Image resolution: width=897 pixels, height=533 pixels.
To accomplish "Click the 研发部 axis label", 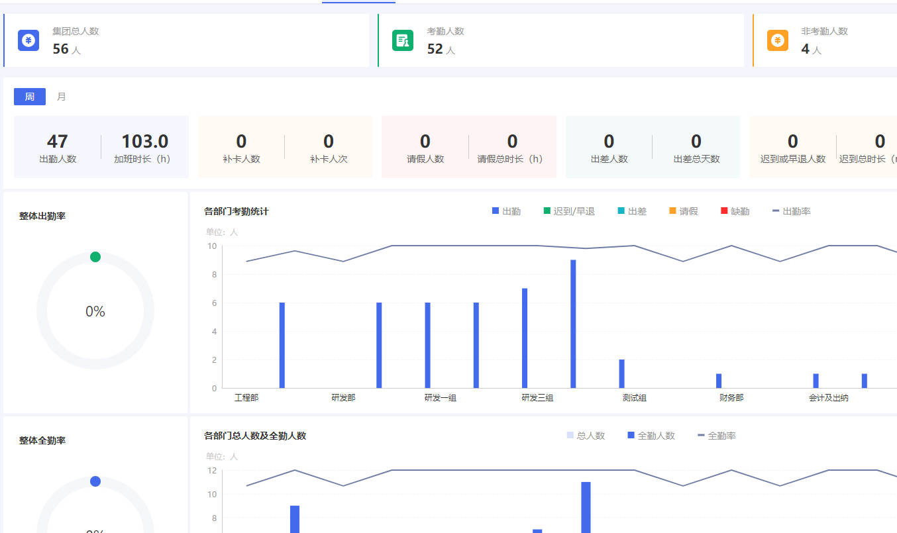I will [x=343, y=398].
